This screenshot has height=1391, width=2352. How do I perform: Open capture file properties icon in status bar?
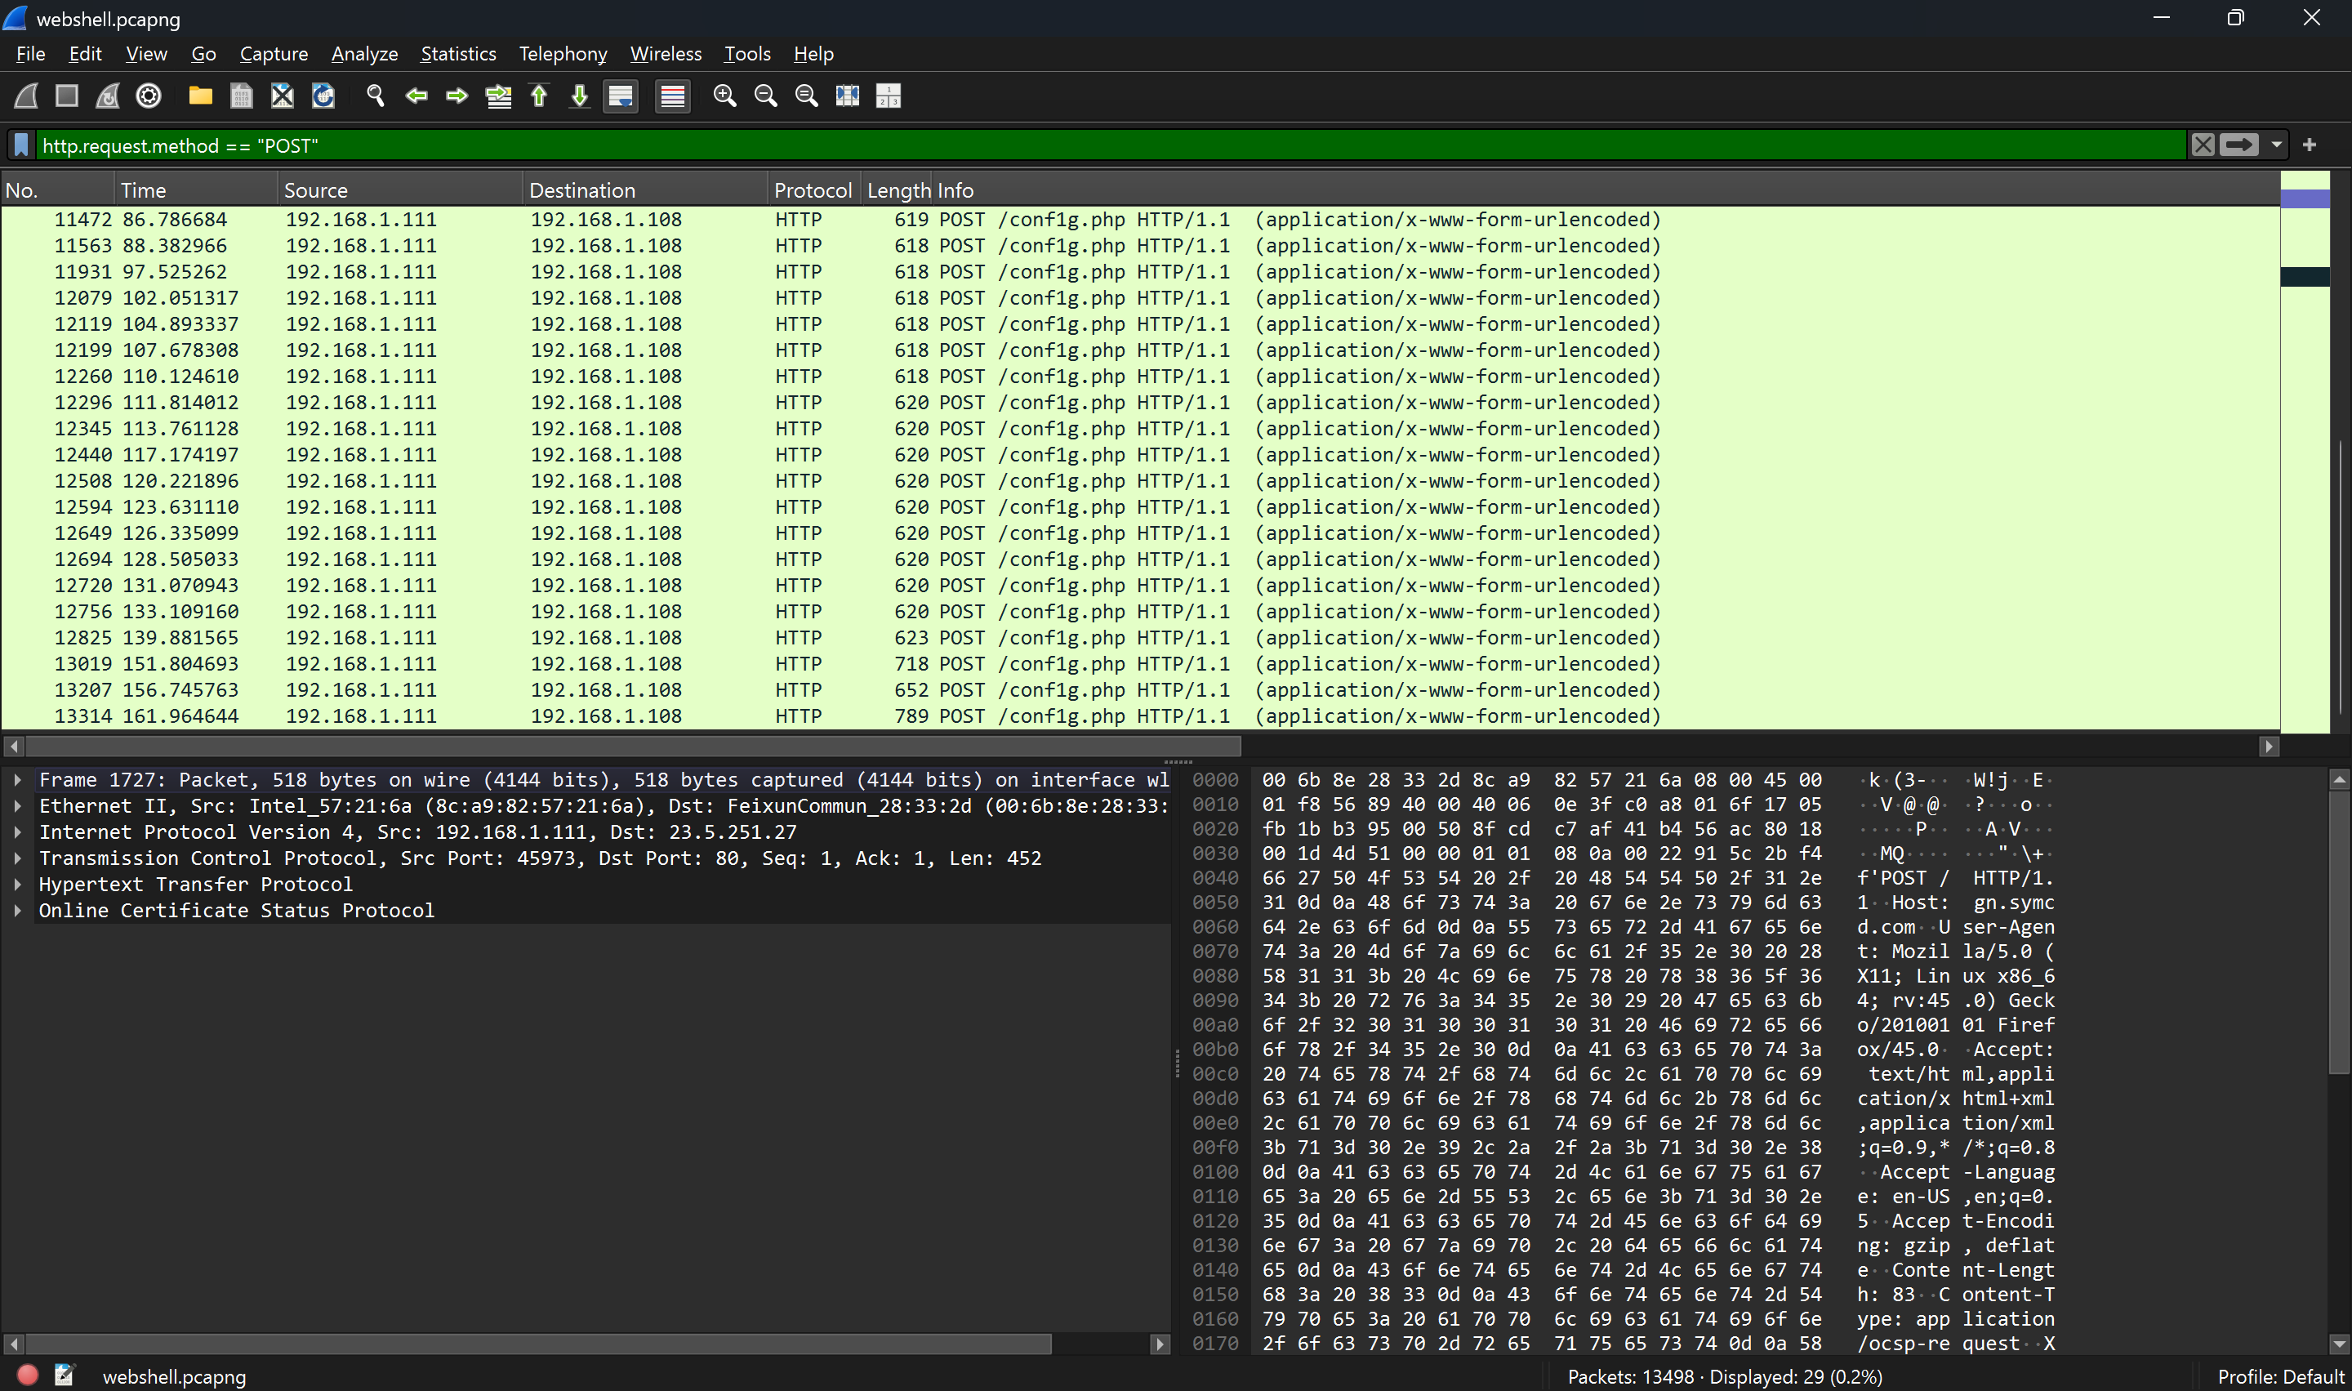coord(64,1375)
